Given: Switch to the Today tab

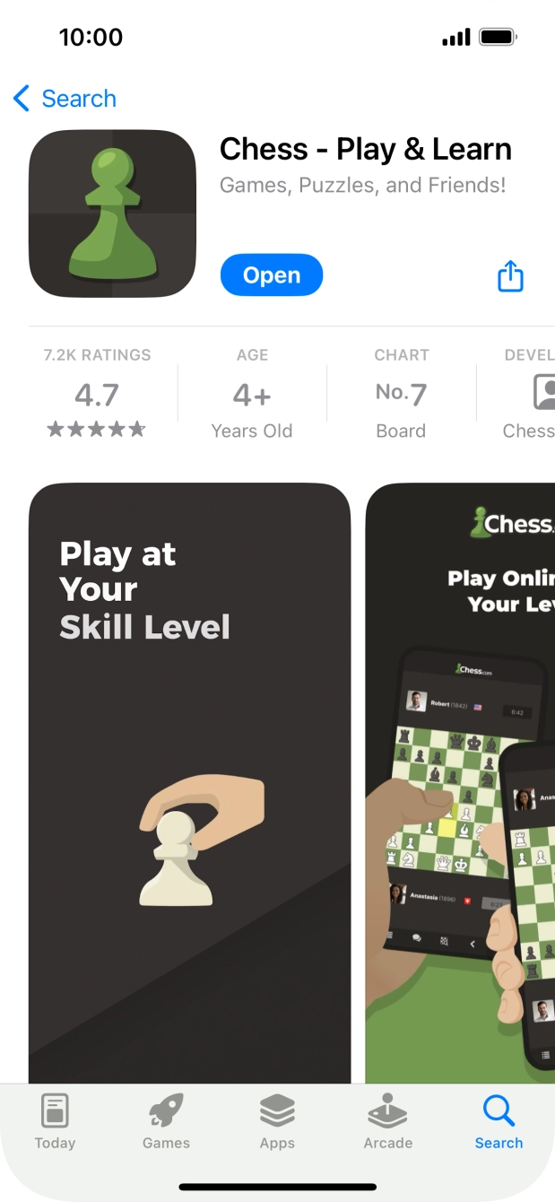Looking at the screenshot, I should (x=55, y=1121).
